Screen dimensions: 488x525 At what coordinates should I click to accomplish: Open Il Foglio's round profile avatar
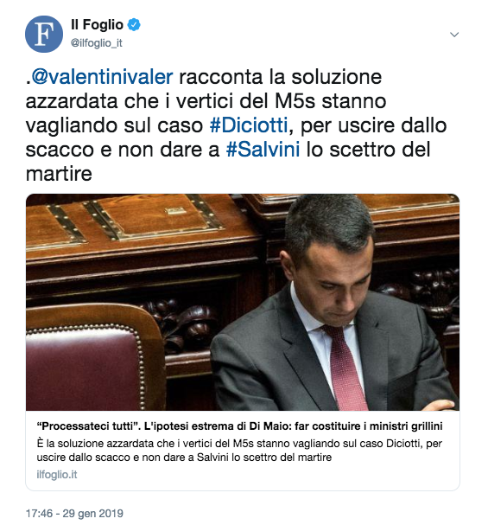pyautogui.click(x=44, y=34)
